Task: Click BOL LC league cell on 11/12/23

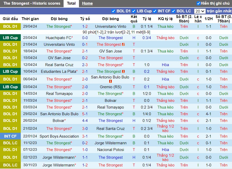Action: tap(10, 143)
